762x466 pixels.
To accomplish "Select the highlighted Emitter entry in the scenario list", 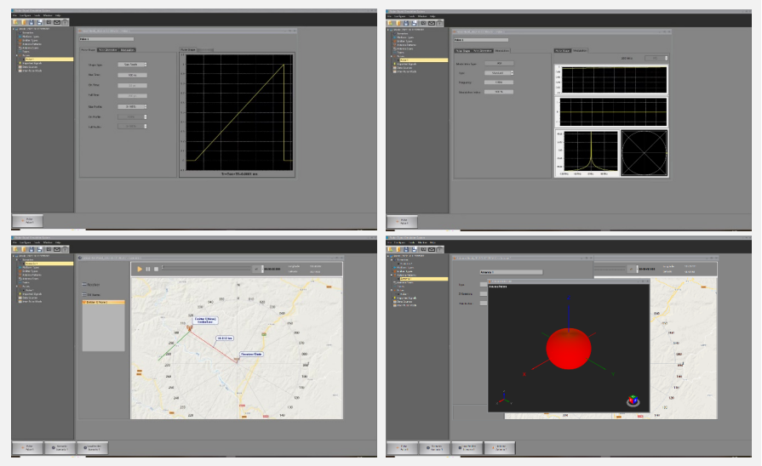I will coord(104,303).
